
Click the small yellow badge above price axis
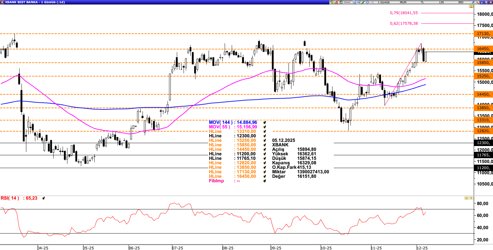(x=471, y=6)
